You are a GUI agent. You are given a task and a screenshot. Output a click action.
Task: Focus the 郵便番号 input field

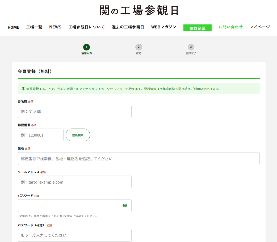[x=41, y=135]
